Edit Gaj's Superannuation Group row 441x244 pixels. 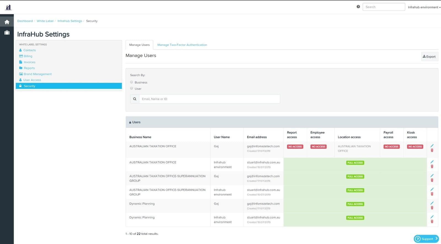[432, 176]
